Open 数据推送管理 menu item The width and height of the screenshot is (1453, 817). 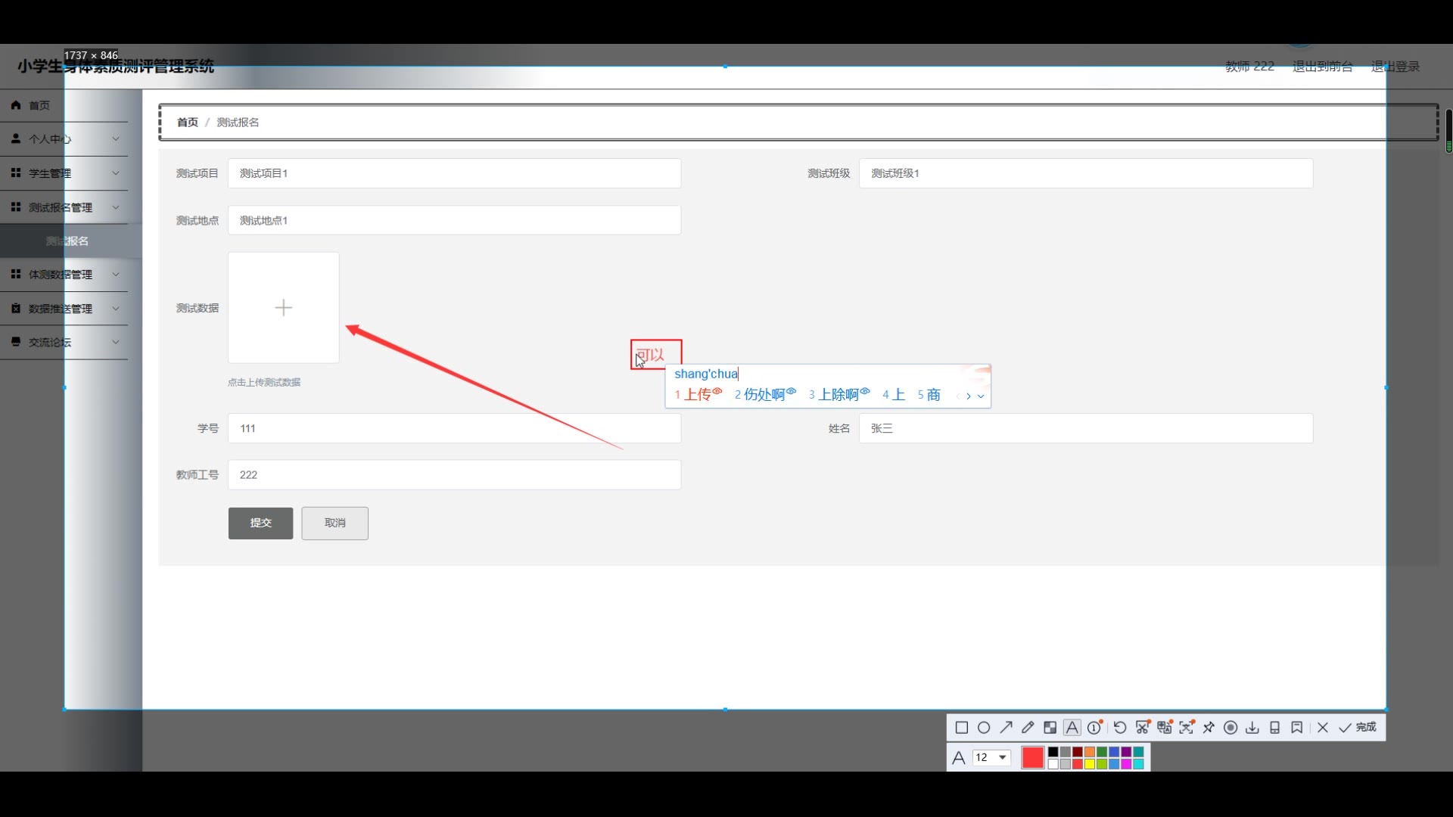61,309
